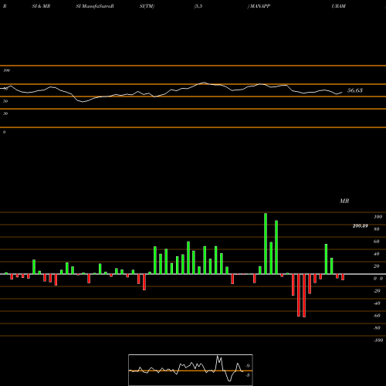Screen dimensions: 386x386
Task: Click the RSI current value 56.63
Action: [x=355, y=90]
